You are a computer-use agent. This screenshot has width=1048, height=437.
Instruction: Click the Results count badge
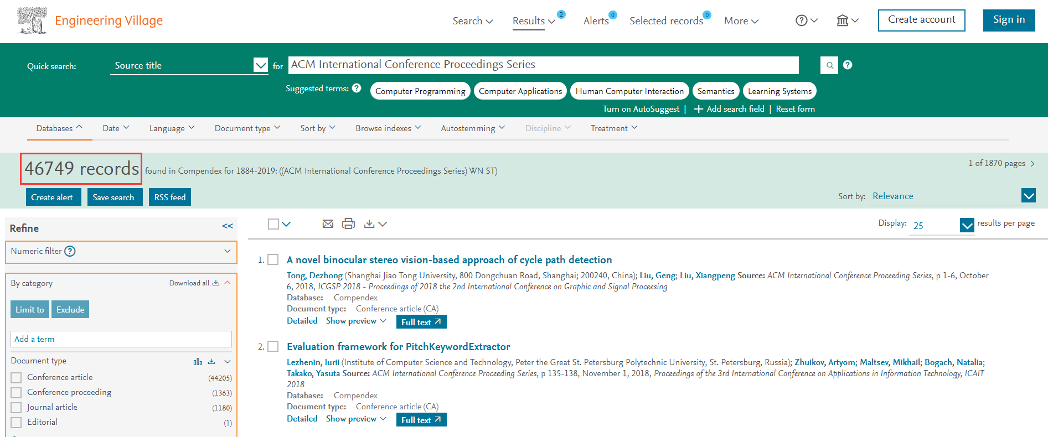coord(561,14)
